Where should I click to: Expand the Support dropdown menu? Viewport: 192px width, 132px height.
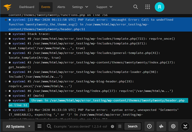tap(104, 7)
